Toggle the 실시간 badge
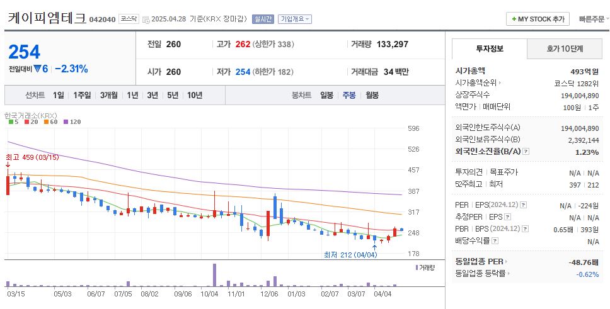 pyautogui.click(x=263, y=19)
